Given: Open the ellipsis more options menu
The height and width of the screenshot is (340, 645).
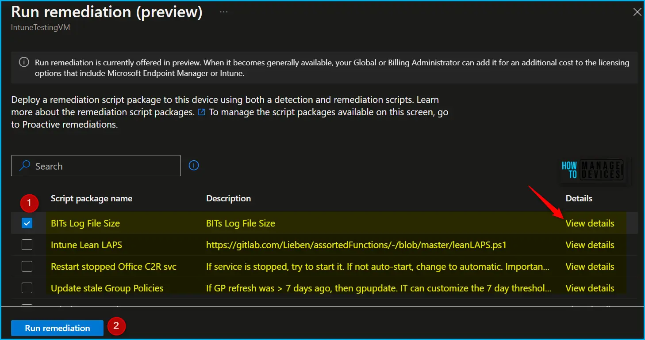Looking at the screenshot, I should pos(224,12).
